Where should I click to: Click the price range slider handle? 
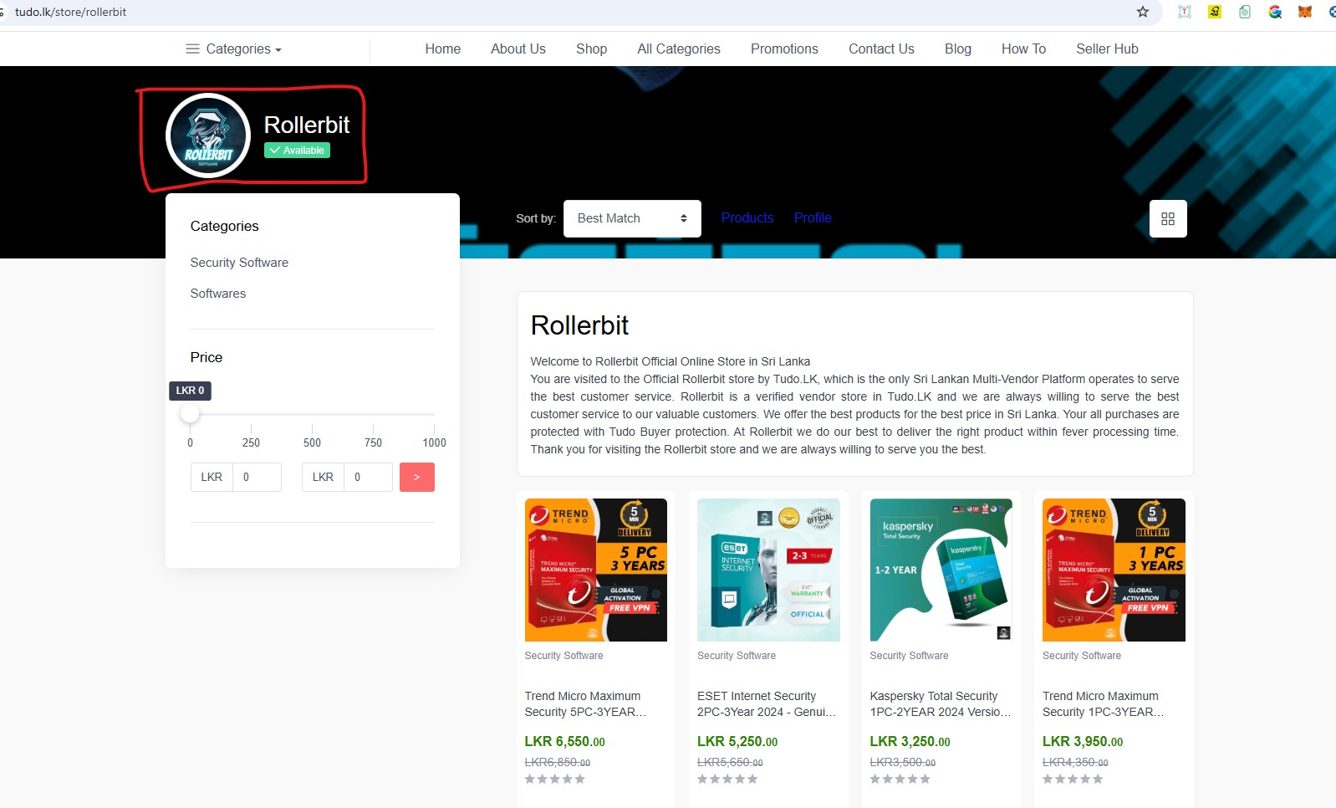click(191, 413)
